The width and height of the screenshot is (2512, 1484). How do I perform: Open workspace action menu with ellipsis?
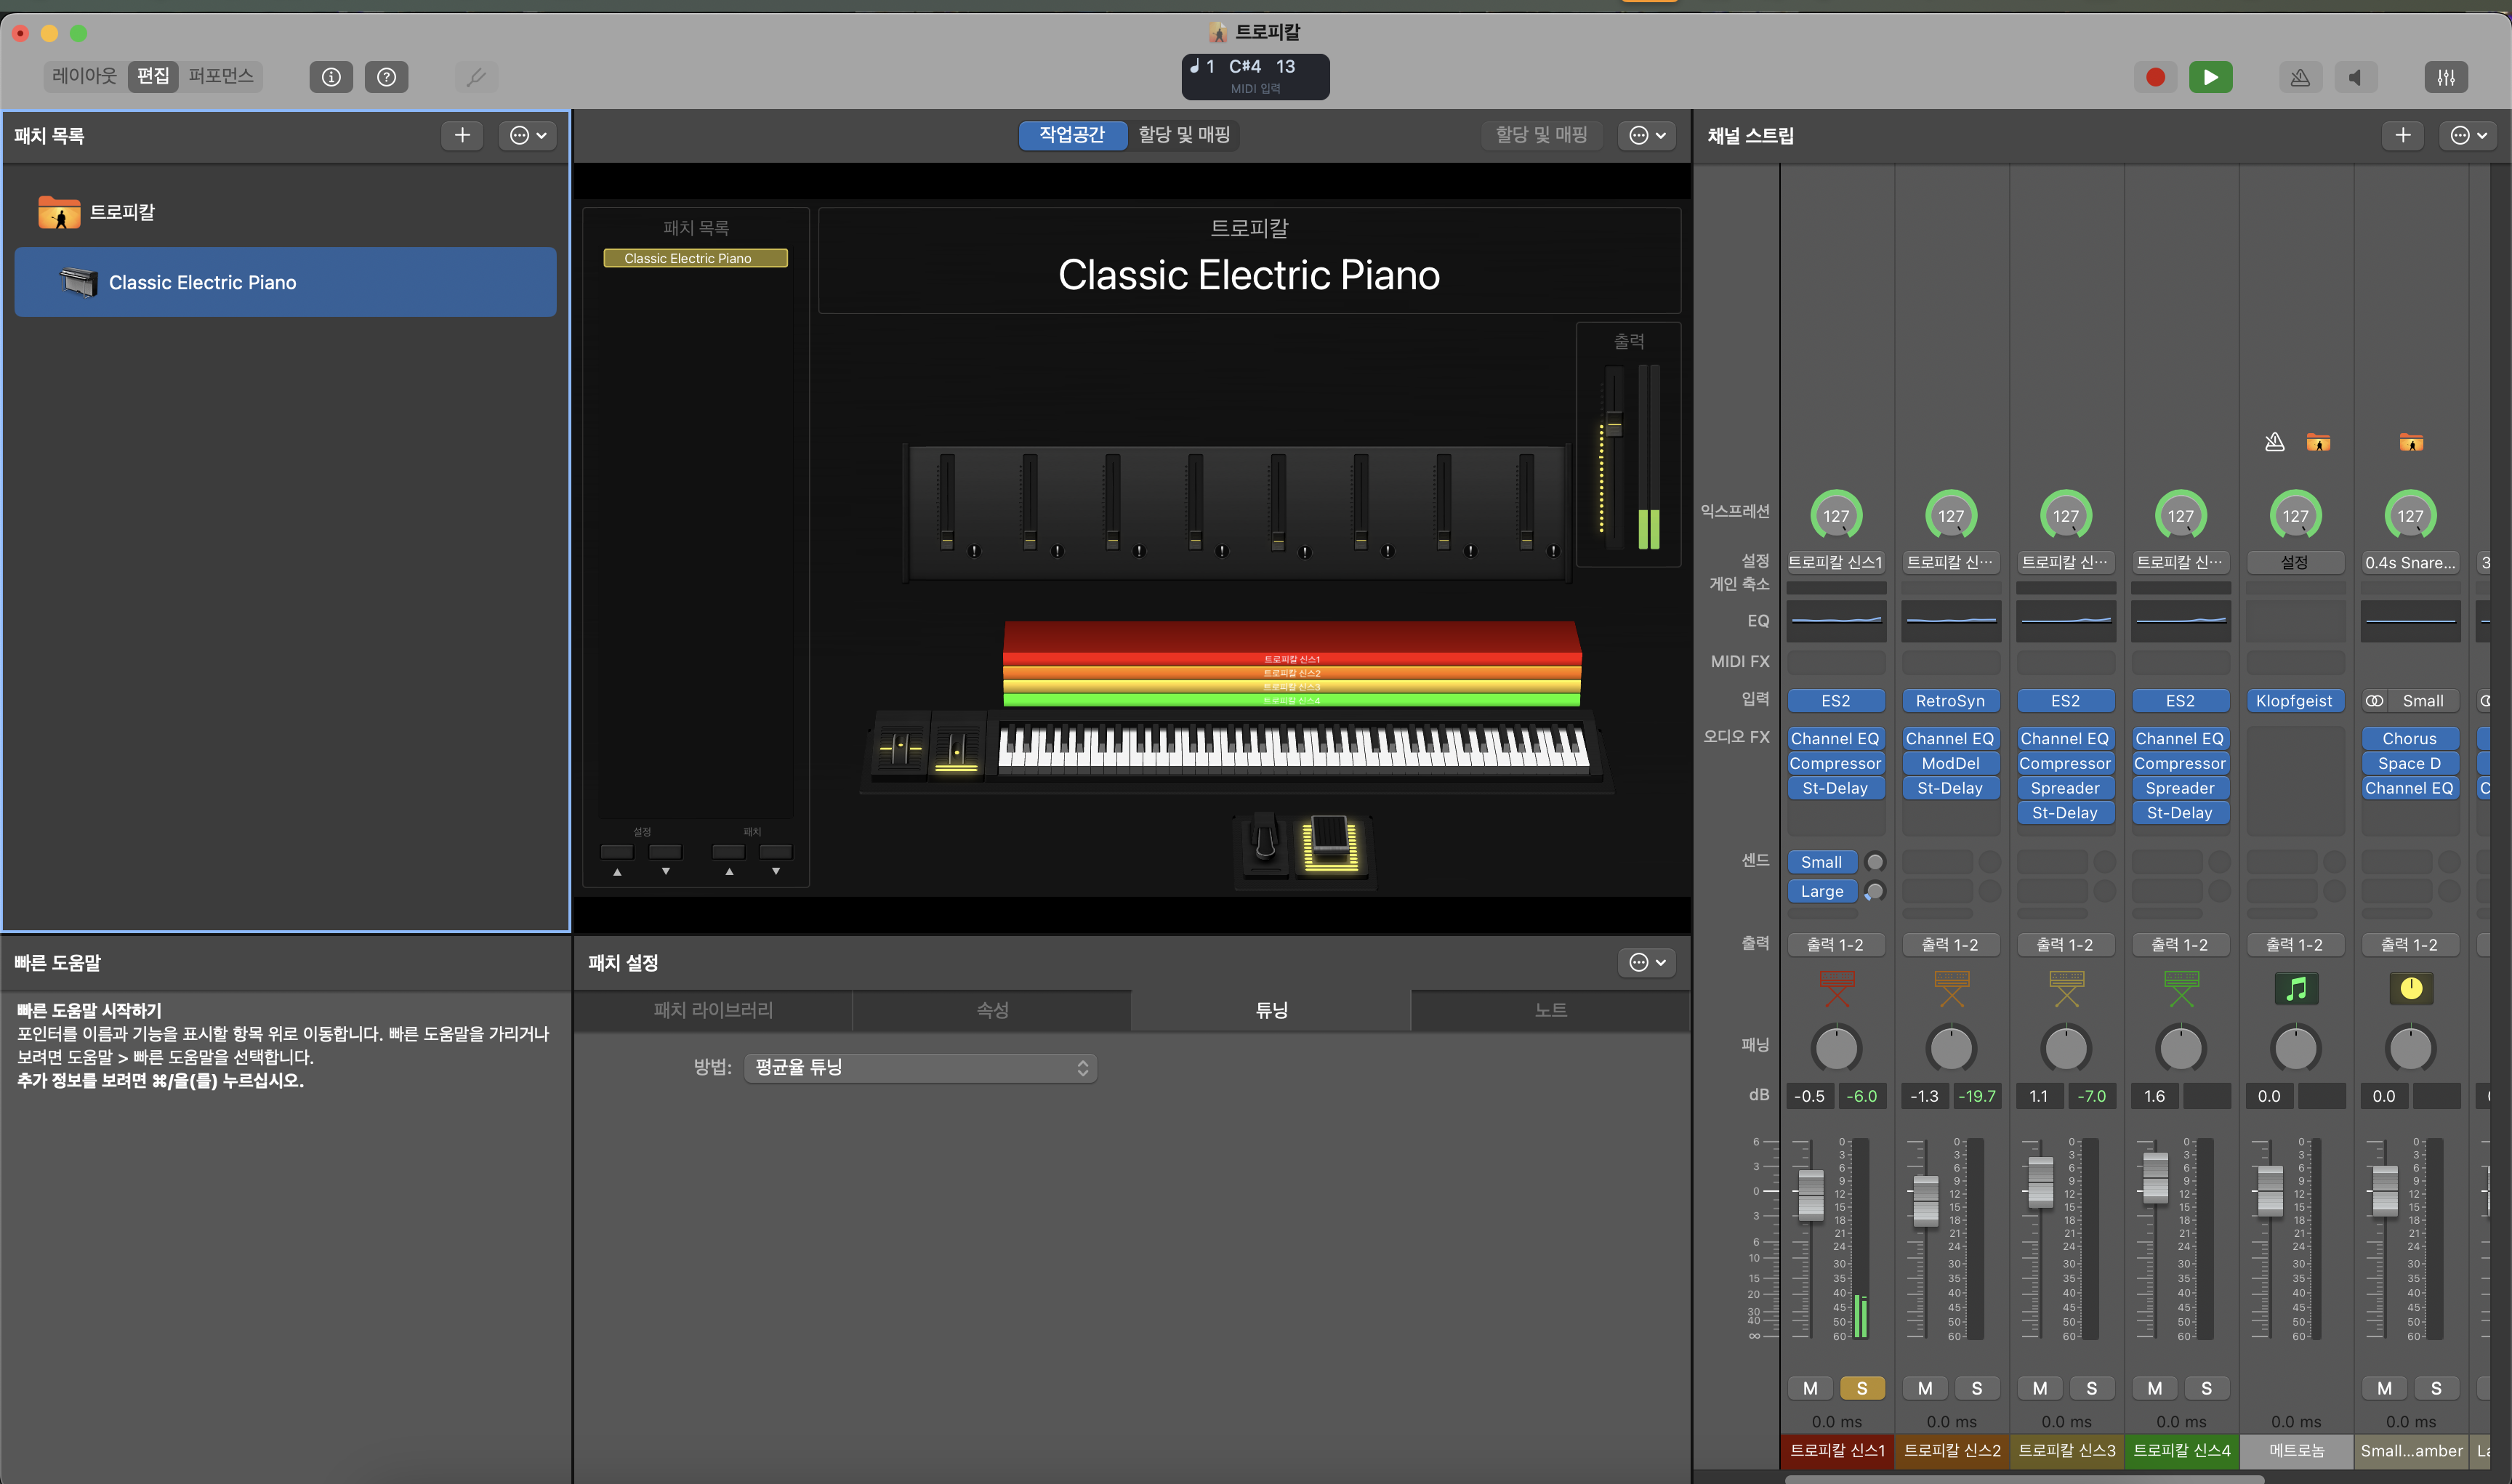coord(1647,135)
